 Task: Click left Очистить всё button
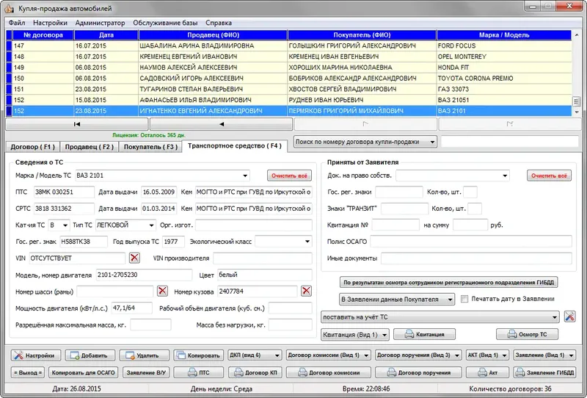tap(289, 176)
